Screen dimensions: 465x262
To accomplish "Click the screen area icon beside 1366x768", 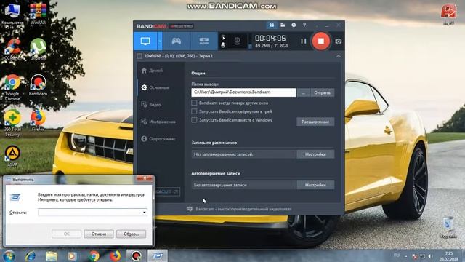I will coord(139,56).
